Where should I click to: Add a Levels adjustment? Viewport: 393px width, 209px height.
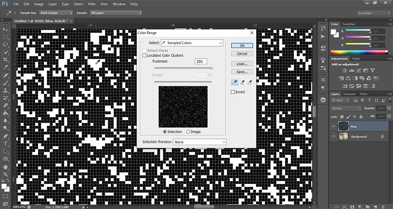[x=352, y=71]
